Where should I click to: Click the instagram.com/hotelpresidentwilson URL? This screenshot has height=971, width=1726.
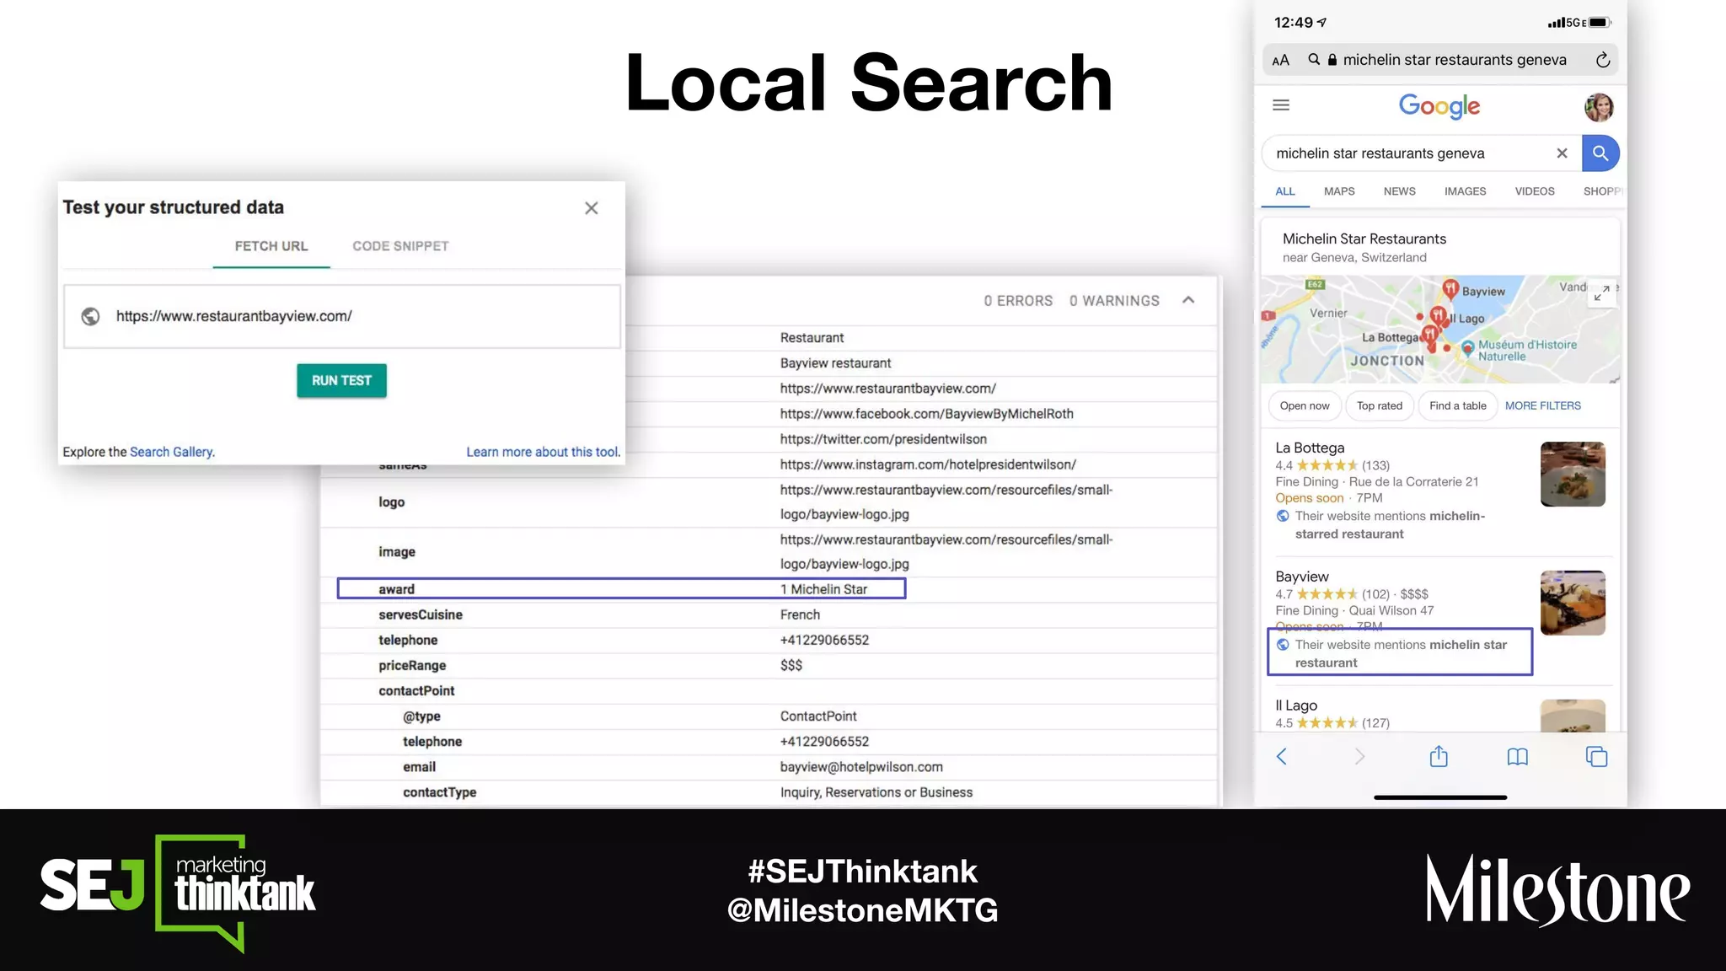pos(928,464)
